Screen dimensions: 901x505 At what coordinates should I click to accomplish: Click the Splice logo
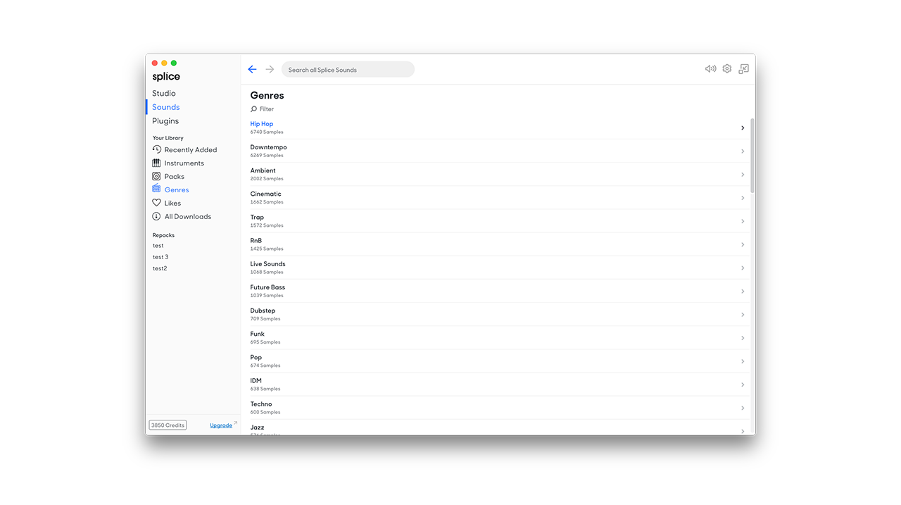point(166,77)
